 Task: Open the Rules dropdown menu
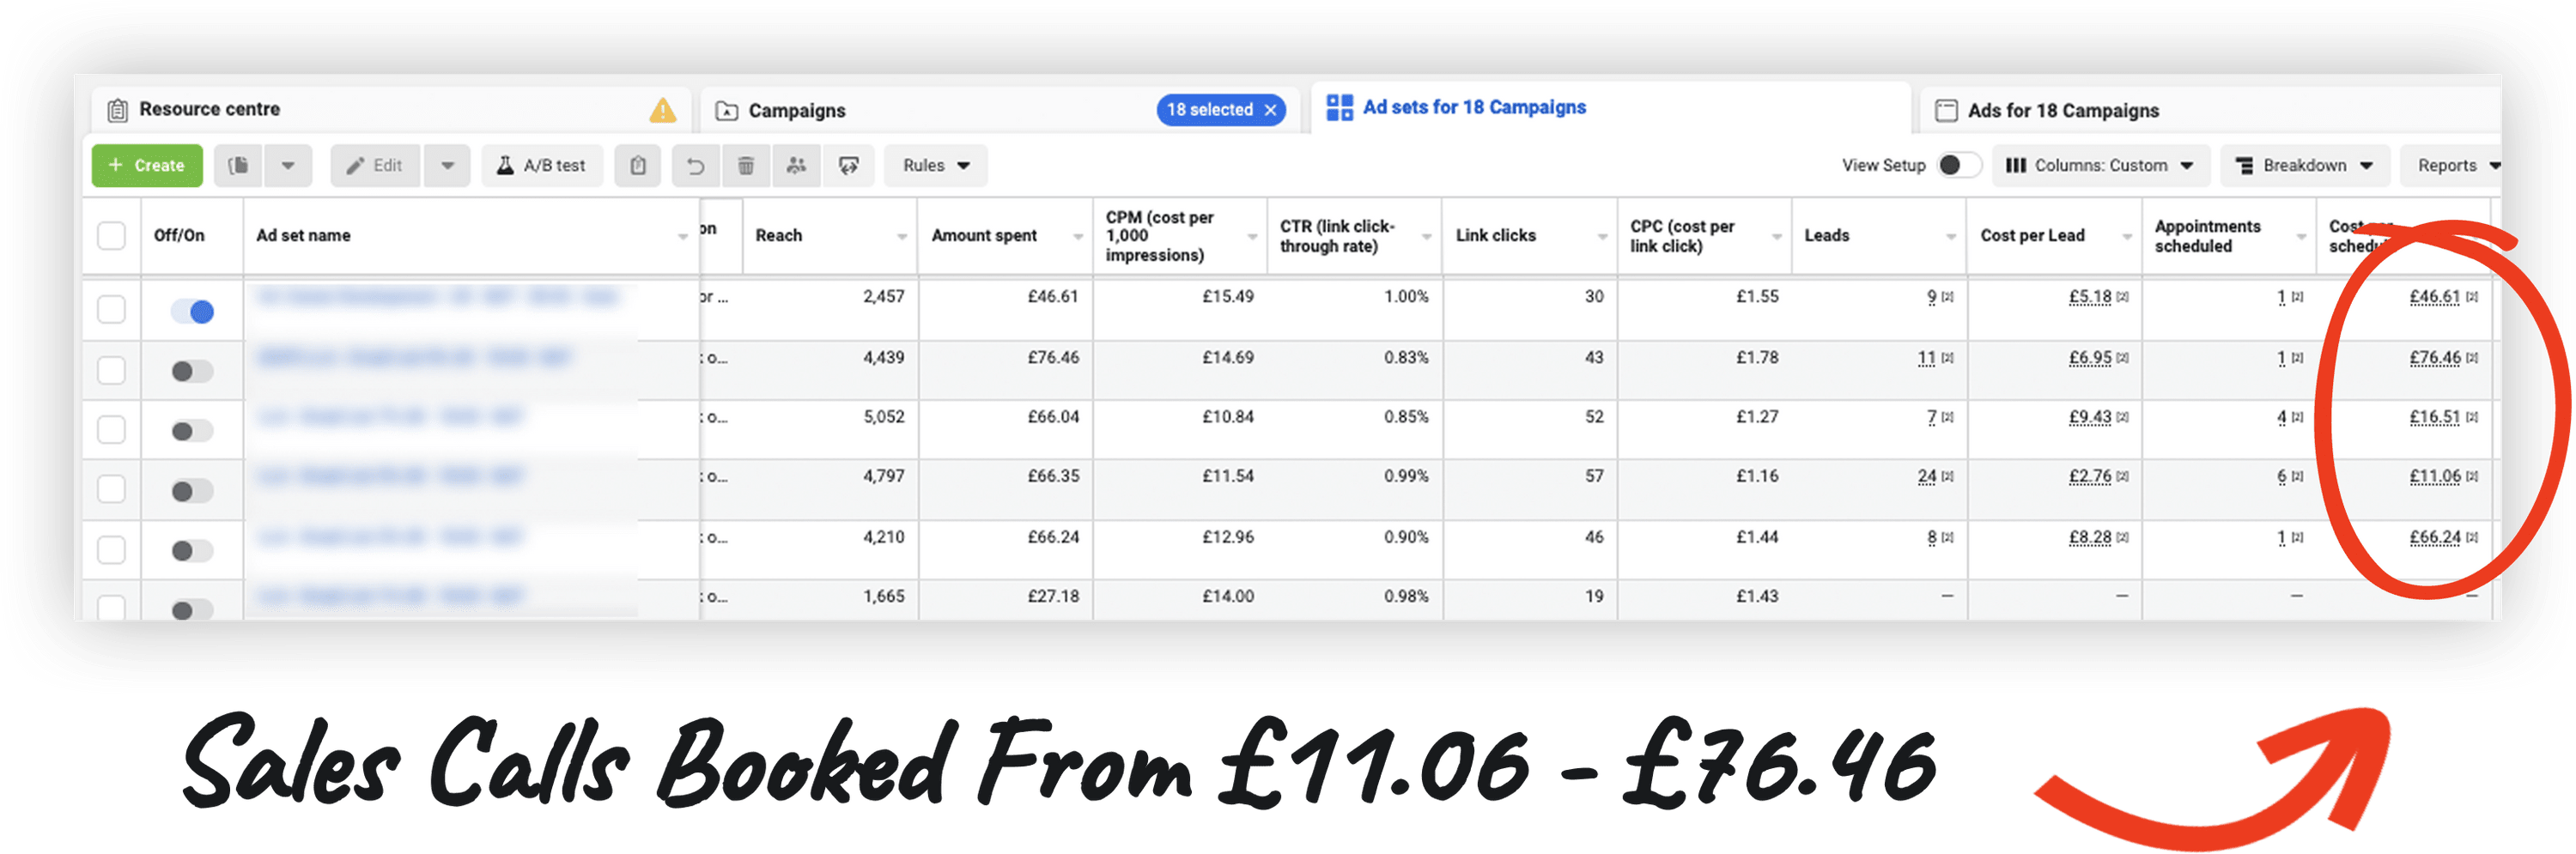[935, 166]
